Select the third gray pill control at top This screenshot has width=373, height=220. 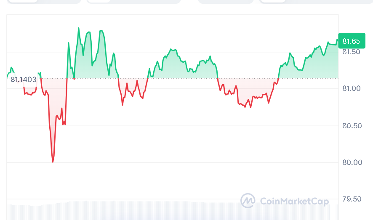226,2
